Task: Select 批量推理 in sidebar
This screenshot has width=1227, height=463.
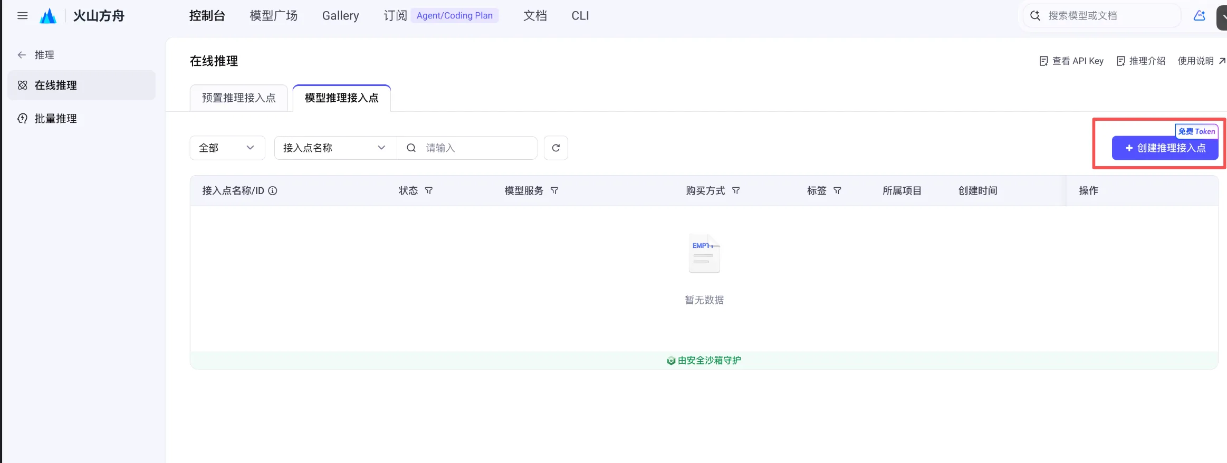Action: 82,119
